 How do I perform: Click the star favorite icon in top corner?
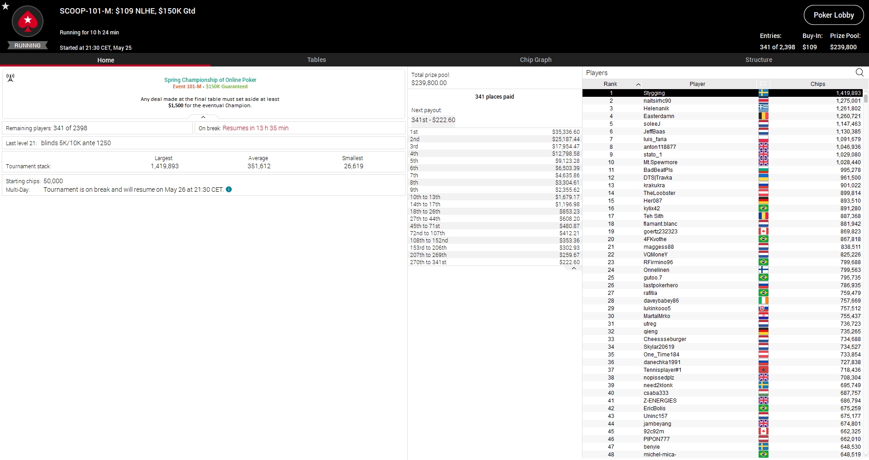point(5,6)
